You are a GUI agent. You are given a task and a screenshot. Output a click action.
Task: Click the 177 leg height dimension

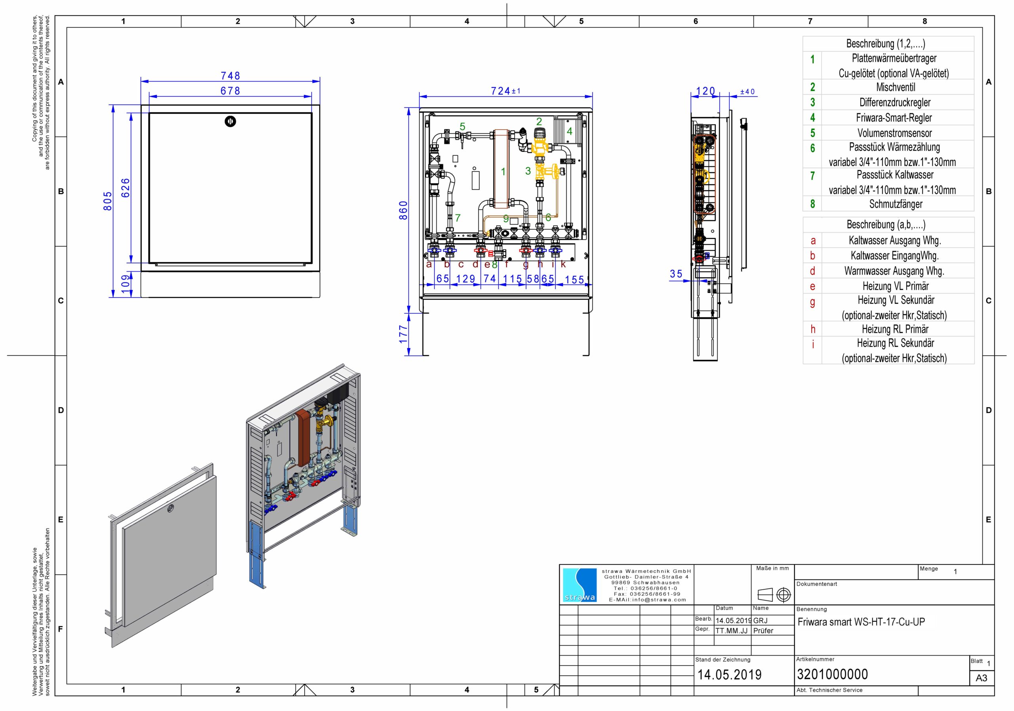(x=403, y=334)
